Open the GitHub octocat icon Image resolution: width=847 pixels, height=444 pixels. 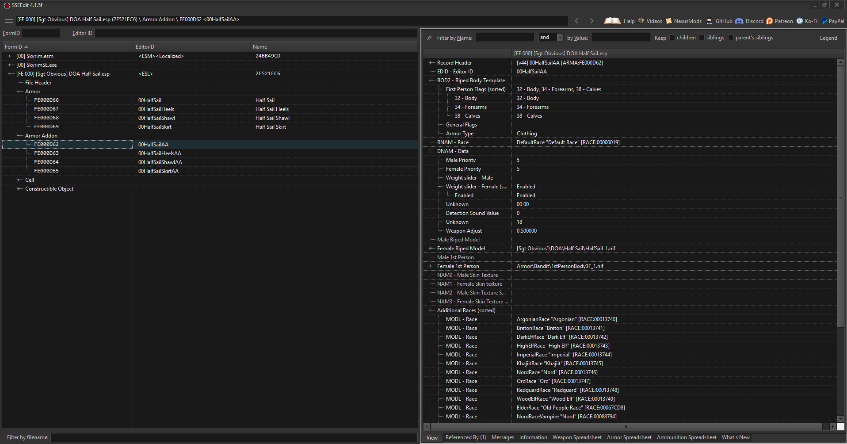click(x=710, y=21)
